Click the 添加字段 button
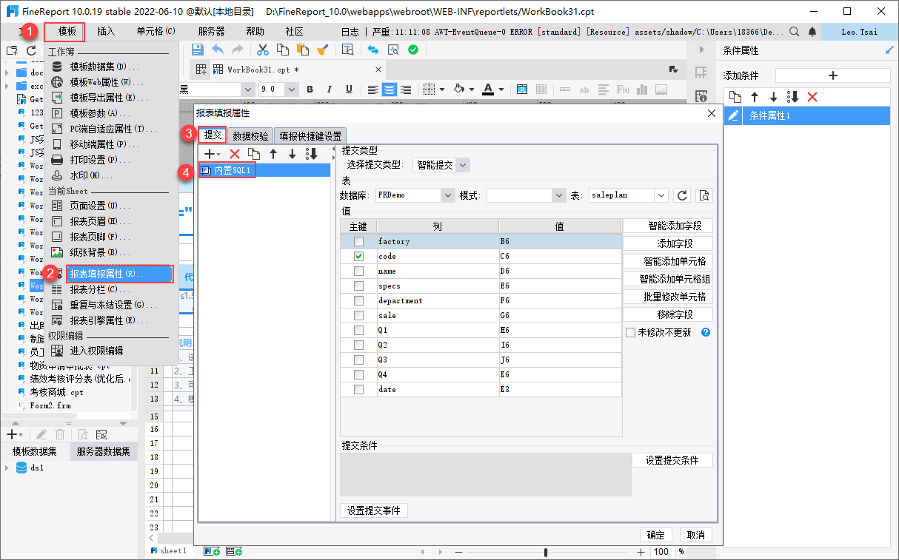 668,243
